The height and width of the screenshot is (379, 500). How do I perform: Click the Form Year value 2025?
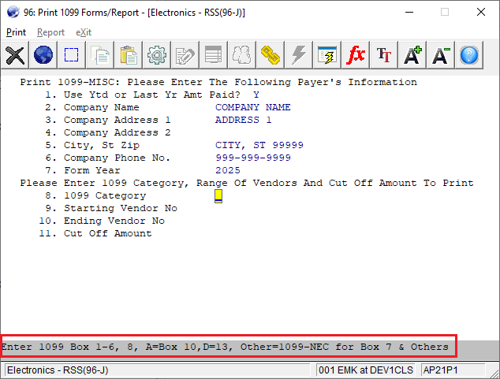[x=228, y=170]
